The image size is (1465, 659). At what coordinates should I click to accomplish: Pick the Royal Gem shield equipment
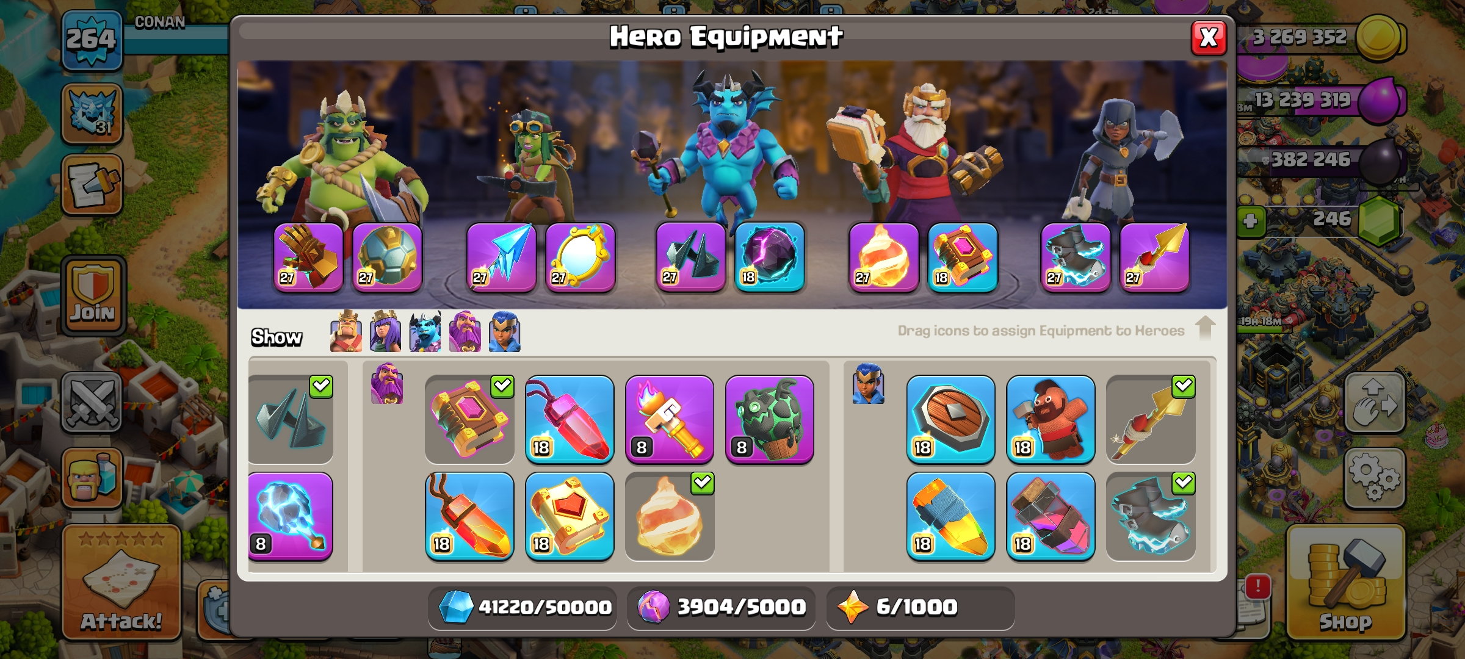pos(950,419)
